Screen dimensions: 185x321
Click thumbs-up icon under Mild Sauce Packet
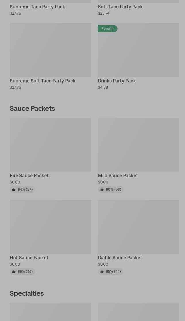[x=102, y=189]
